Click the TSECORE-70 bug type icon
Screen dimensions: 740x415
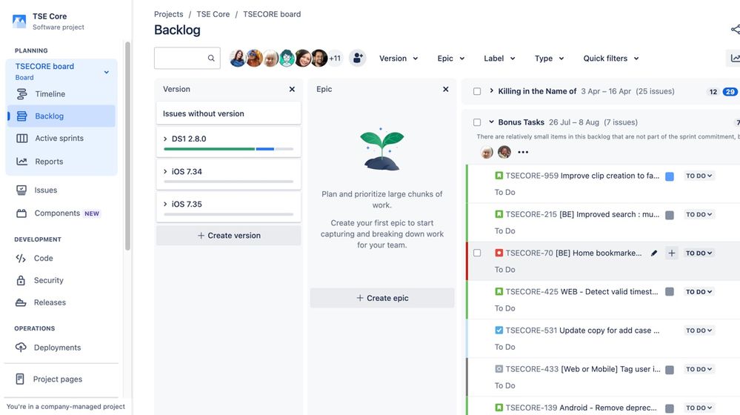point(499,253)
